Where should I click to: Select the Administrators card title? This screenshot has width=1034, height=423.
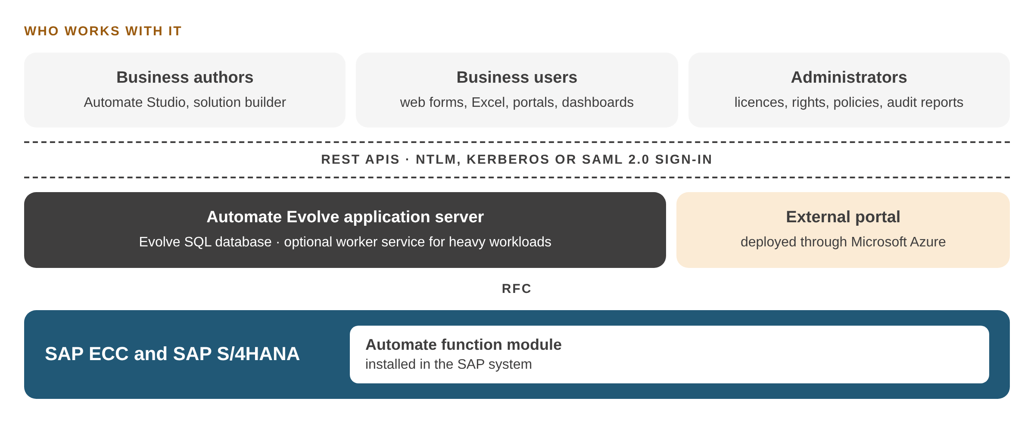849,78
